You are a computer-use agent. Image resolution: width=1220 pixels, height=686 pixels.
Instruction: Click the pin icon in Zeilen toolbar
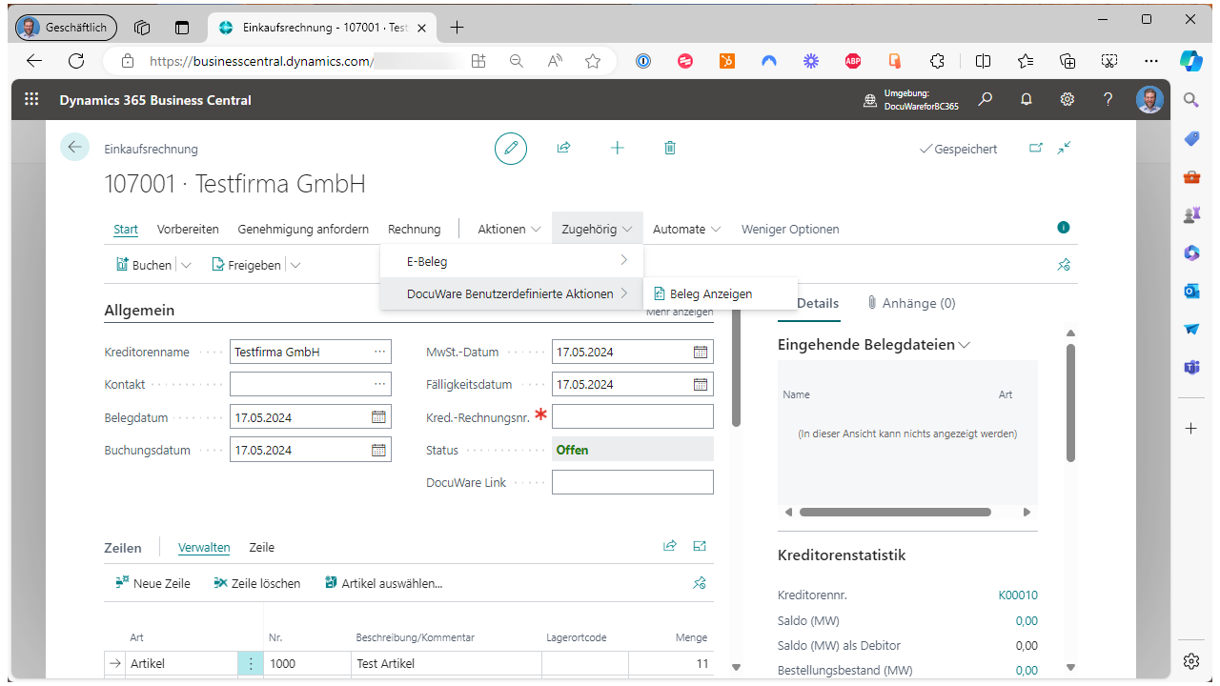point(700,583)
